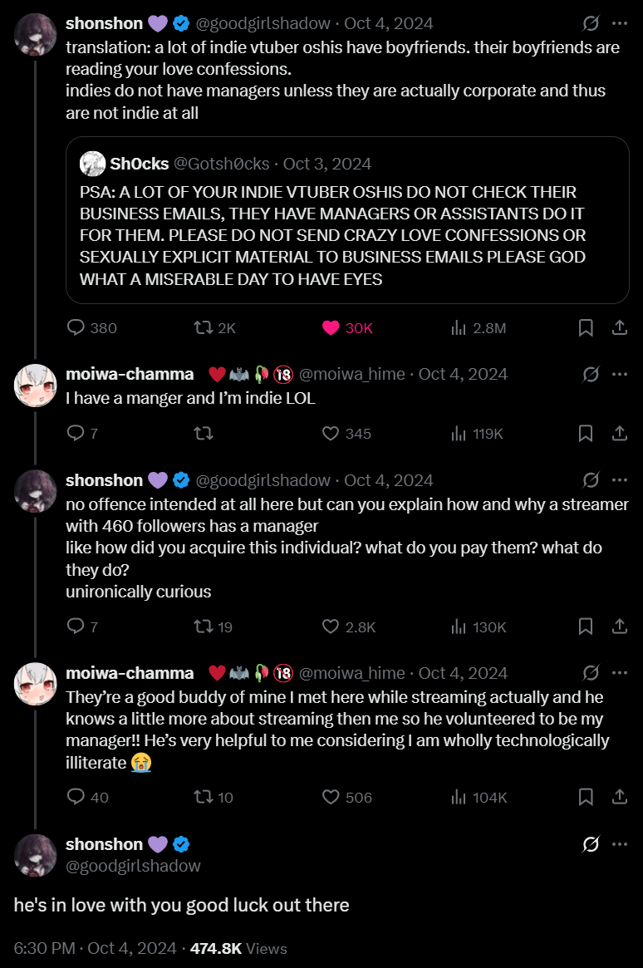Viewport: 643px width, 968px height.
Task: Share shonshon's first tweet
Action: click(619, 327)
